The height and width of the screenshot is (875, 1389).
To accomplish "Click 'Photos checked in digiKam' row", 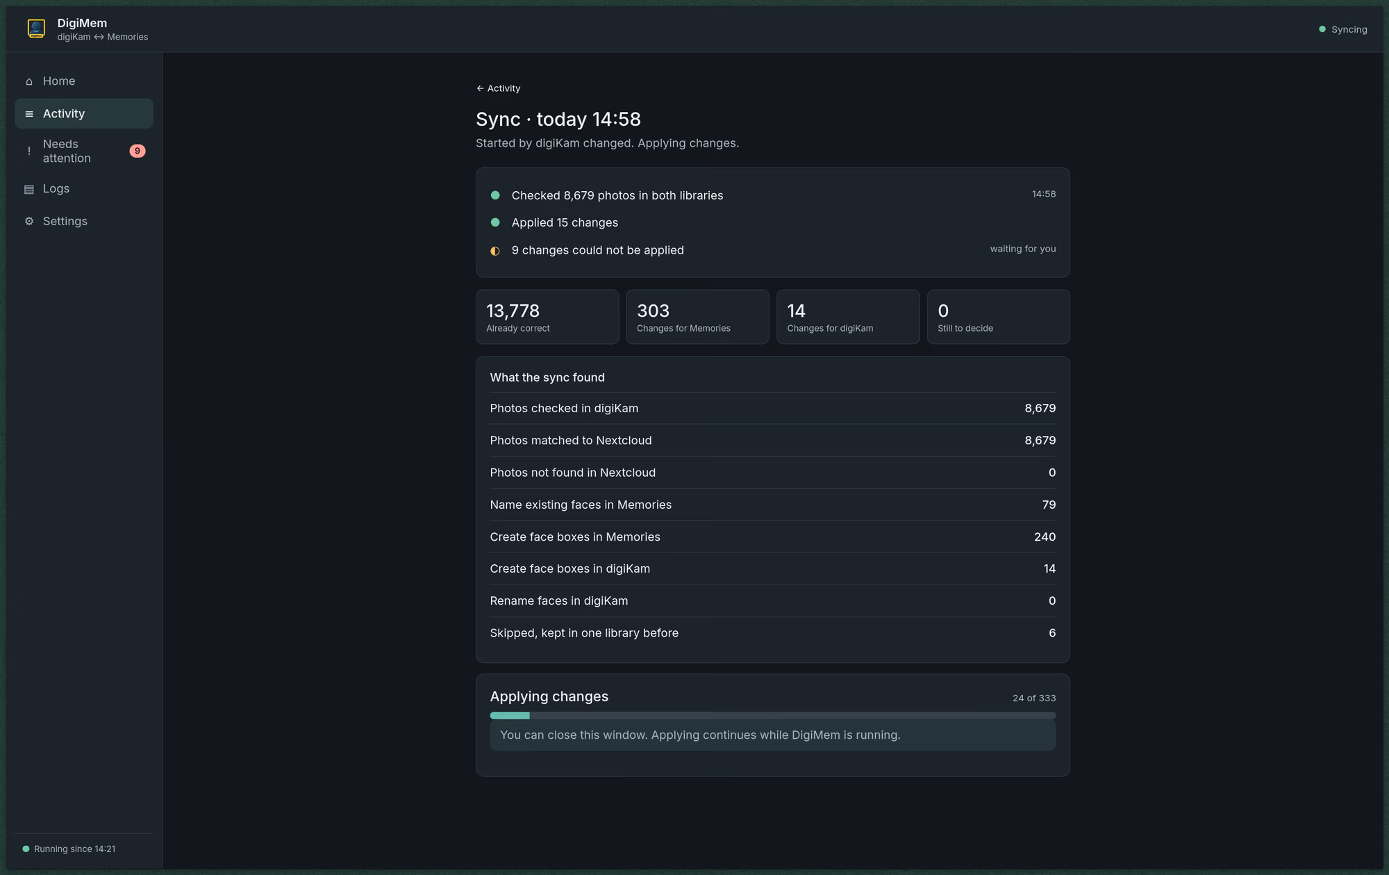I will point(772,408).
